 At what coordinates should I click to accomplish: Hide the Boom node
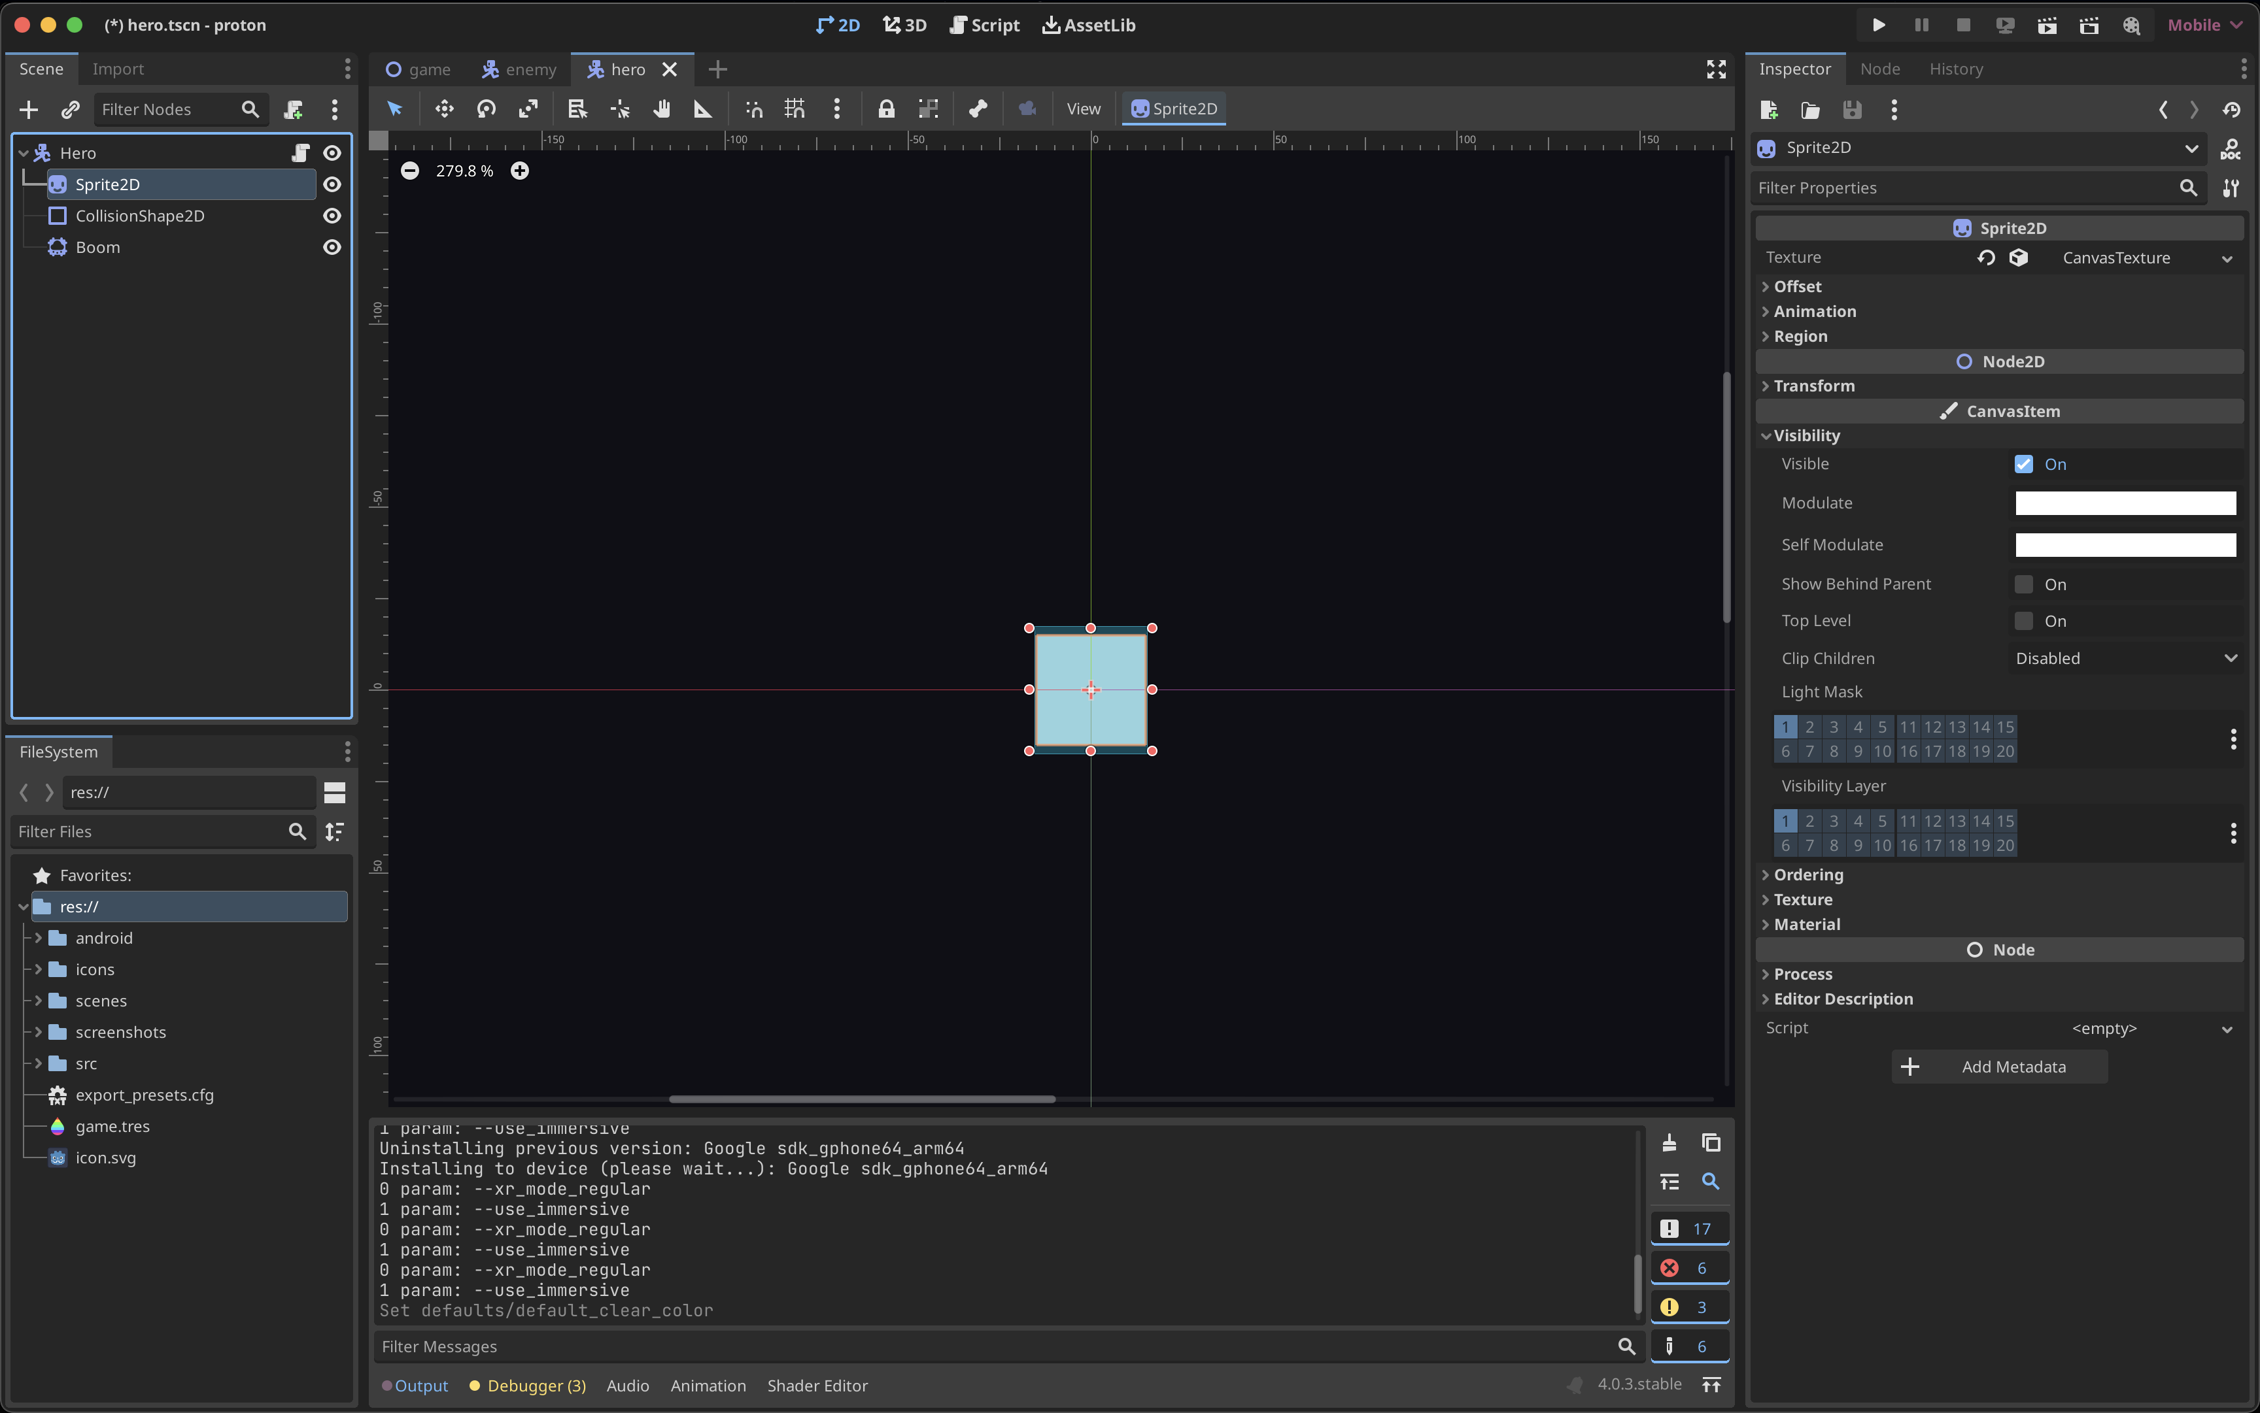[x=332, y=248]
